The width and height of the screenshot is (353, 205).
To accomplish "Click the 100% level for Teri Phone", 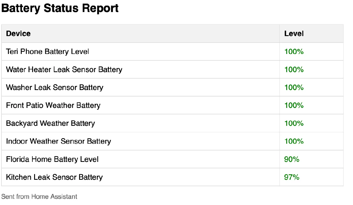I will click(x=294, y=52).
